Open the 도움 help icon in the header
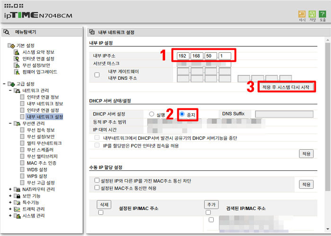Viewport: 331px width, 236px height. [x=322, y=14]
